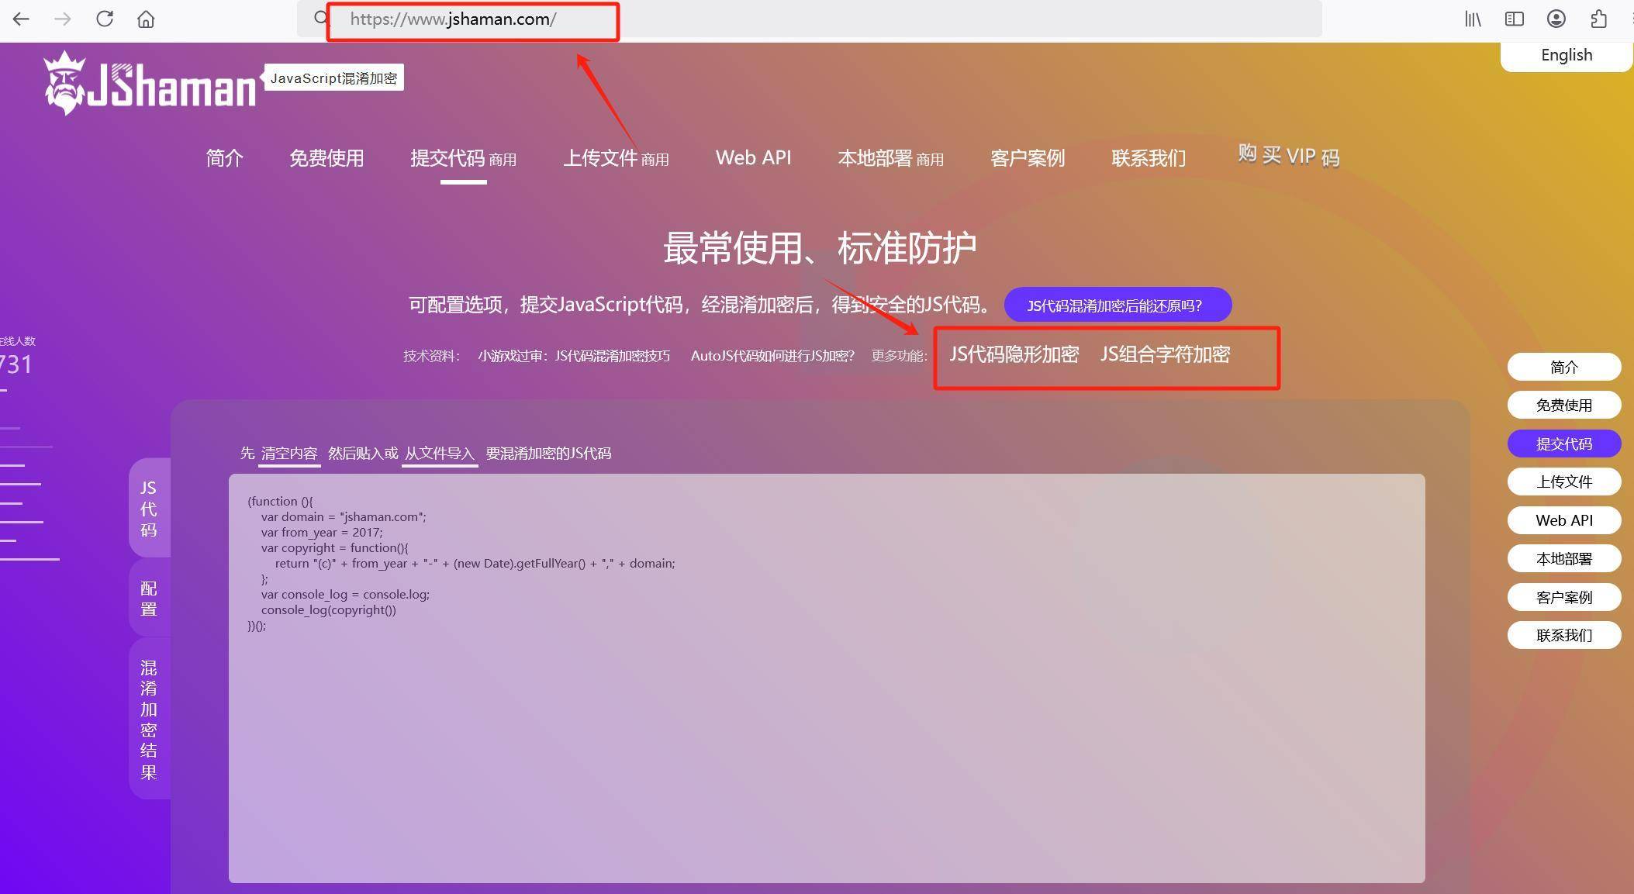Image resolution: width=1634 pixels, height=894 pixels.
Task: Click 本地部署 pill in right sidebar
Action: click(x=1564, y=558)
